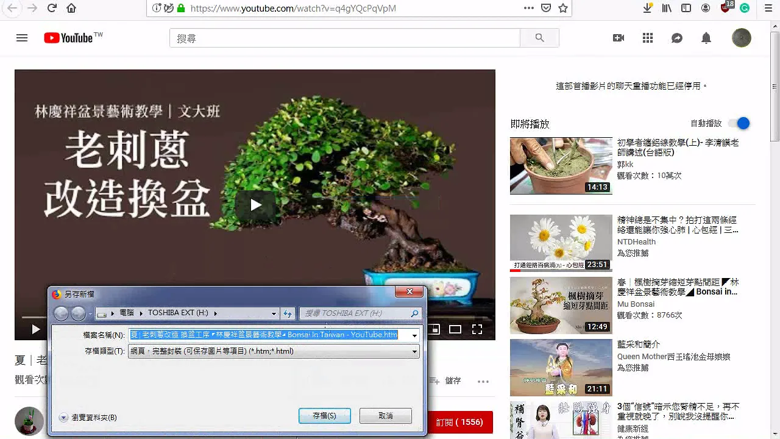
Task: Open the YouTube create video icon
Action: [x=619, y=38]
